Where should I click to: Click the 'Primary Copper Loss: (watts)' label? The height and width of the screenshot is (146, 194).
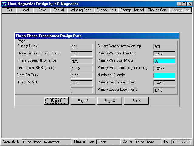pyautogui.click(x=118, y=90)
